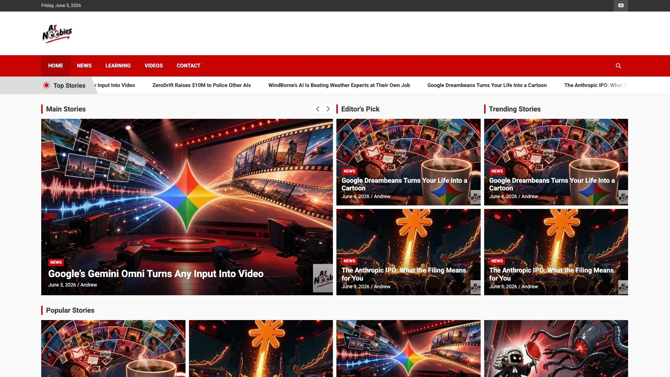Show previous main story with left arrow

pos(318,109)
